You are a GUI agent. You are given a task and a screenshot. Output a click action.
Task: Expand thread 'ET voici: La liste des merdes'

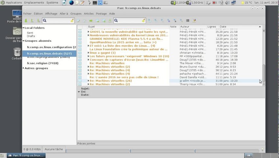(x=88, y=46)
